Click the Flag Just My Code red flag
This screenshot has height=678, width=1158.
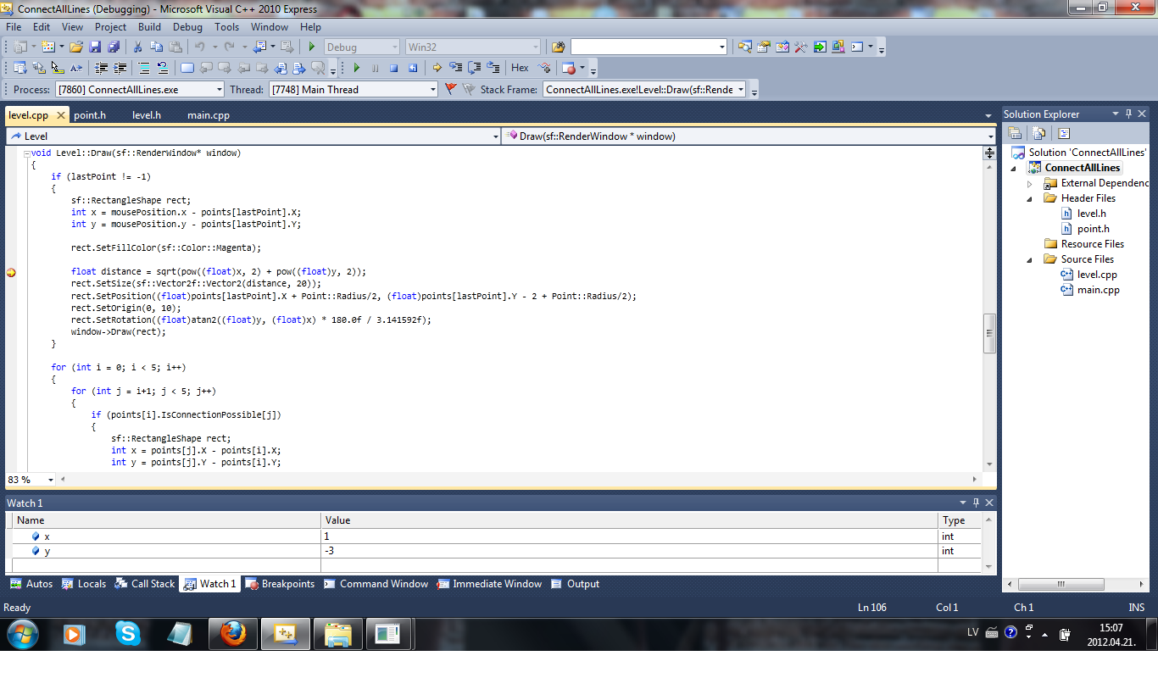click(450, 89)
